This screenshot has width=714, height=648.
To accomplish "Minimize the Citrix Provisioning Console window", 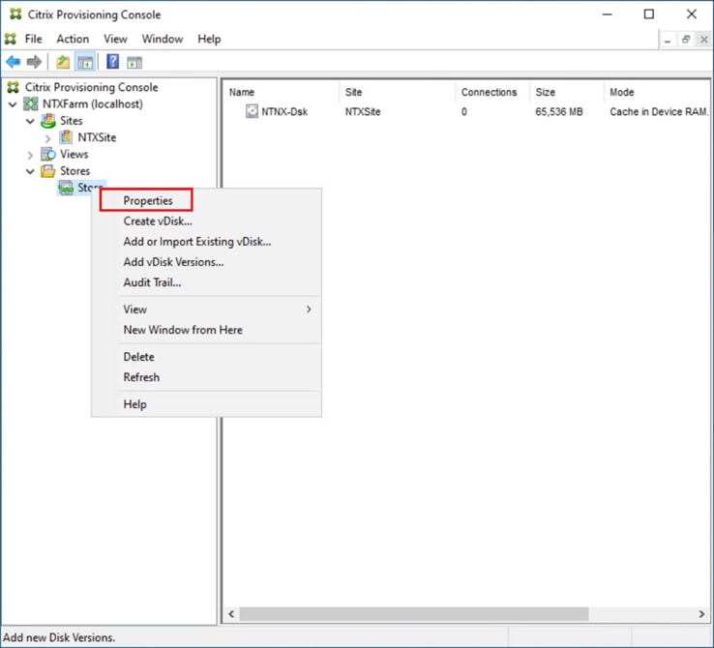I will point(607,15).
